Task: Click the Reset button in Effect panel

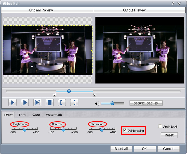Action: pyautogui.click(x=169, y=135)
